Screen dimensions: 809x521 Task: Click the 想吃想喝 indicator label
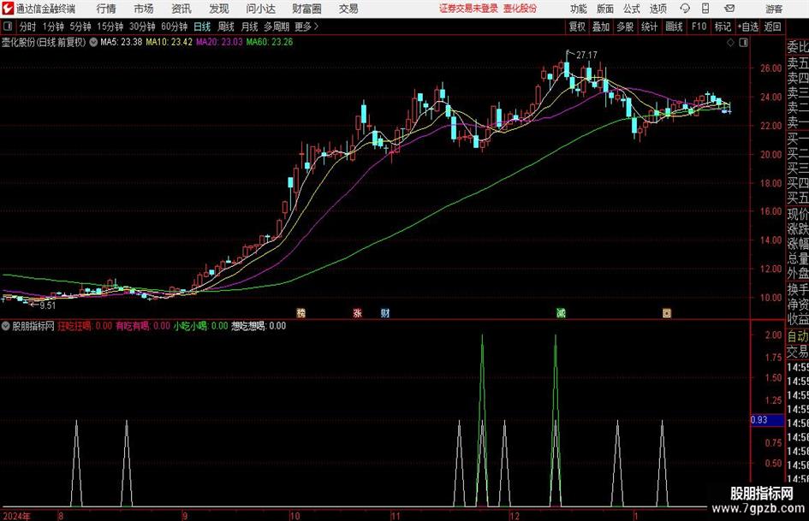[248, 326]
